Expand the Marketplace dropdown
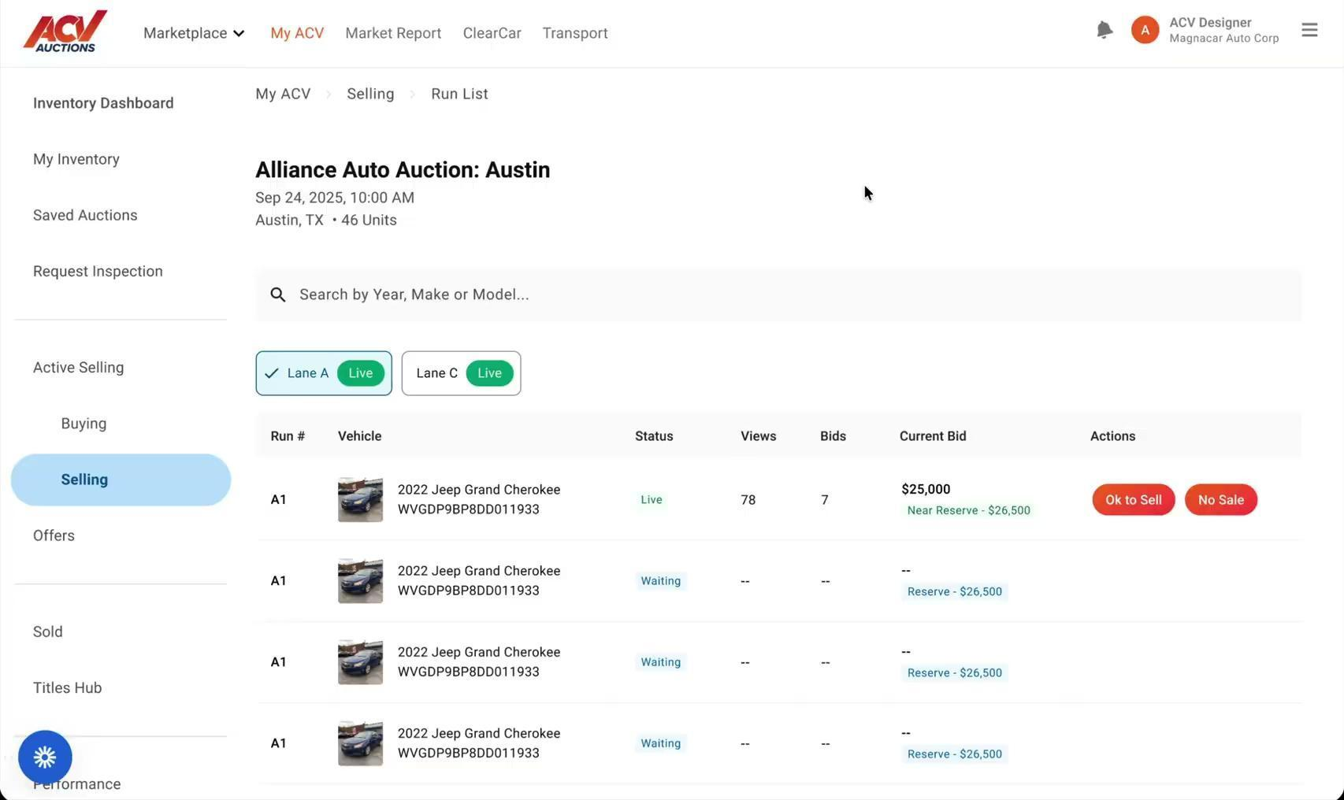Screen dimensions: 1344x800 click(194, 33)
